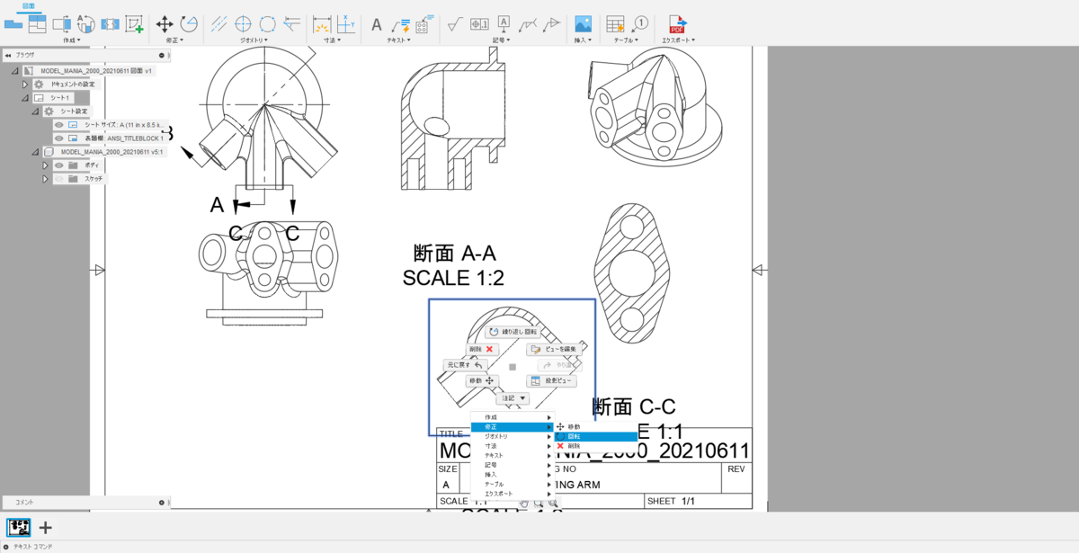Hide the ANSI_TITLEBLOCK title block

58,138
